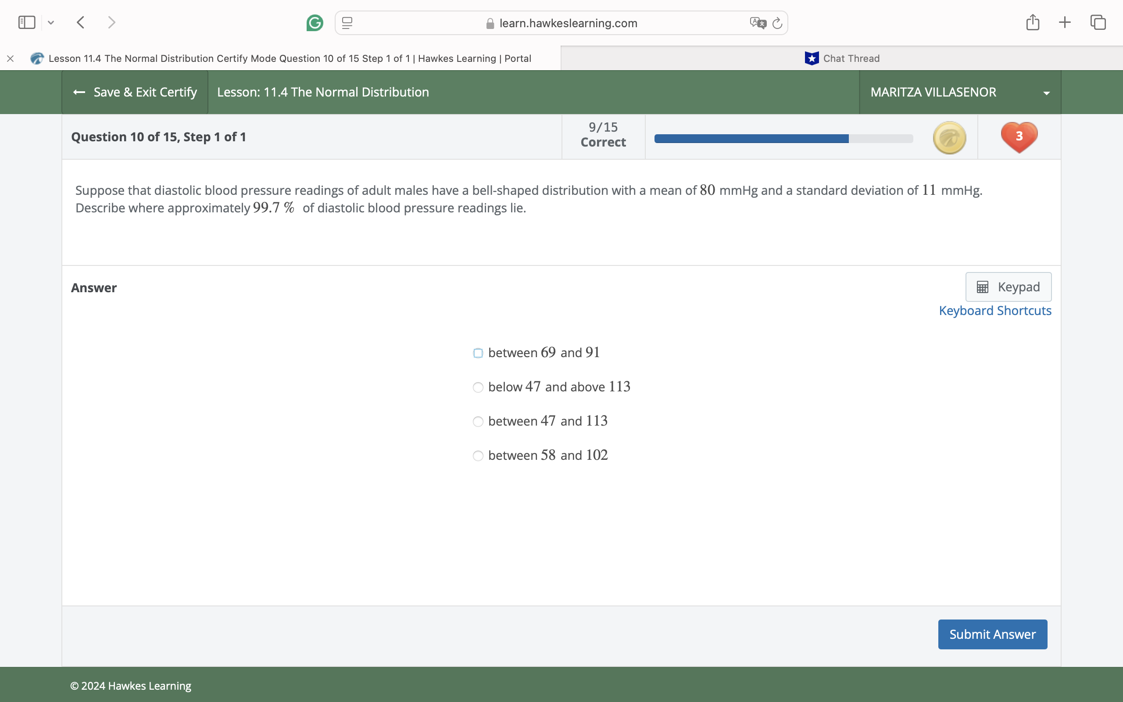The image size is (1123, 702).
Task: Select 'below 47 and above 113' option
Action: (x=478, y=387)
